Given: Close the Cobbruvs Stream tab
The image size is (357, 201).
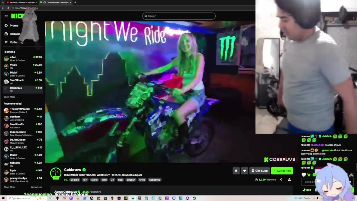Looking at the screenshot, I should point(70,3).
